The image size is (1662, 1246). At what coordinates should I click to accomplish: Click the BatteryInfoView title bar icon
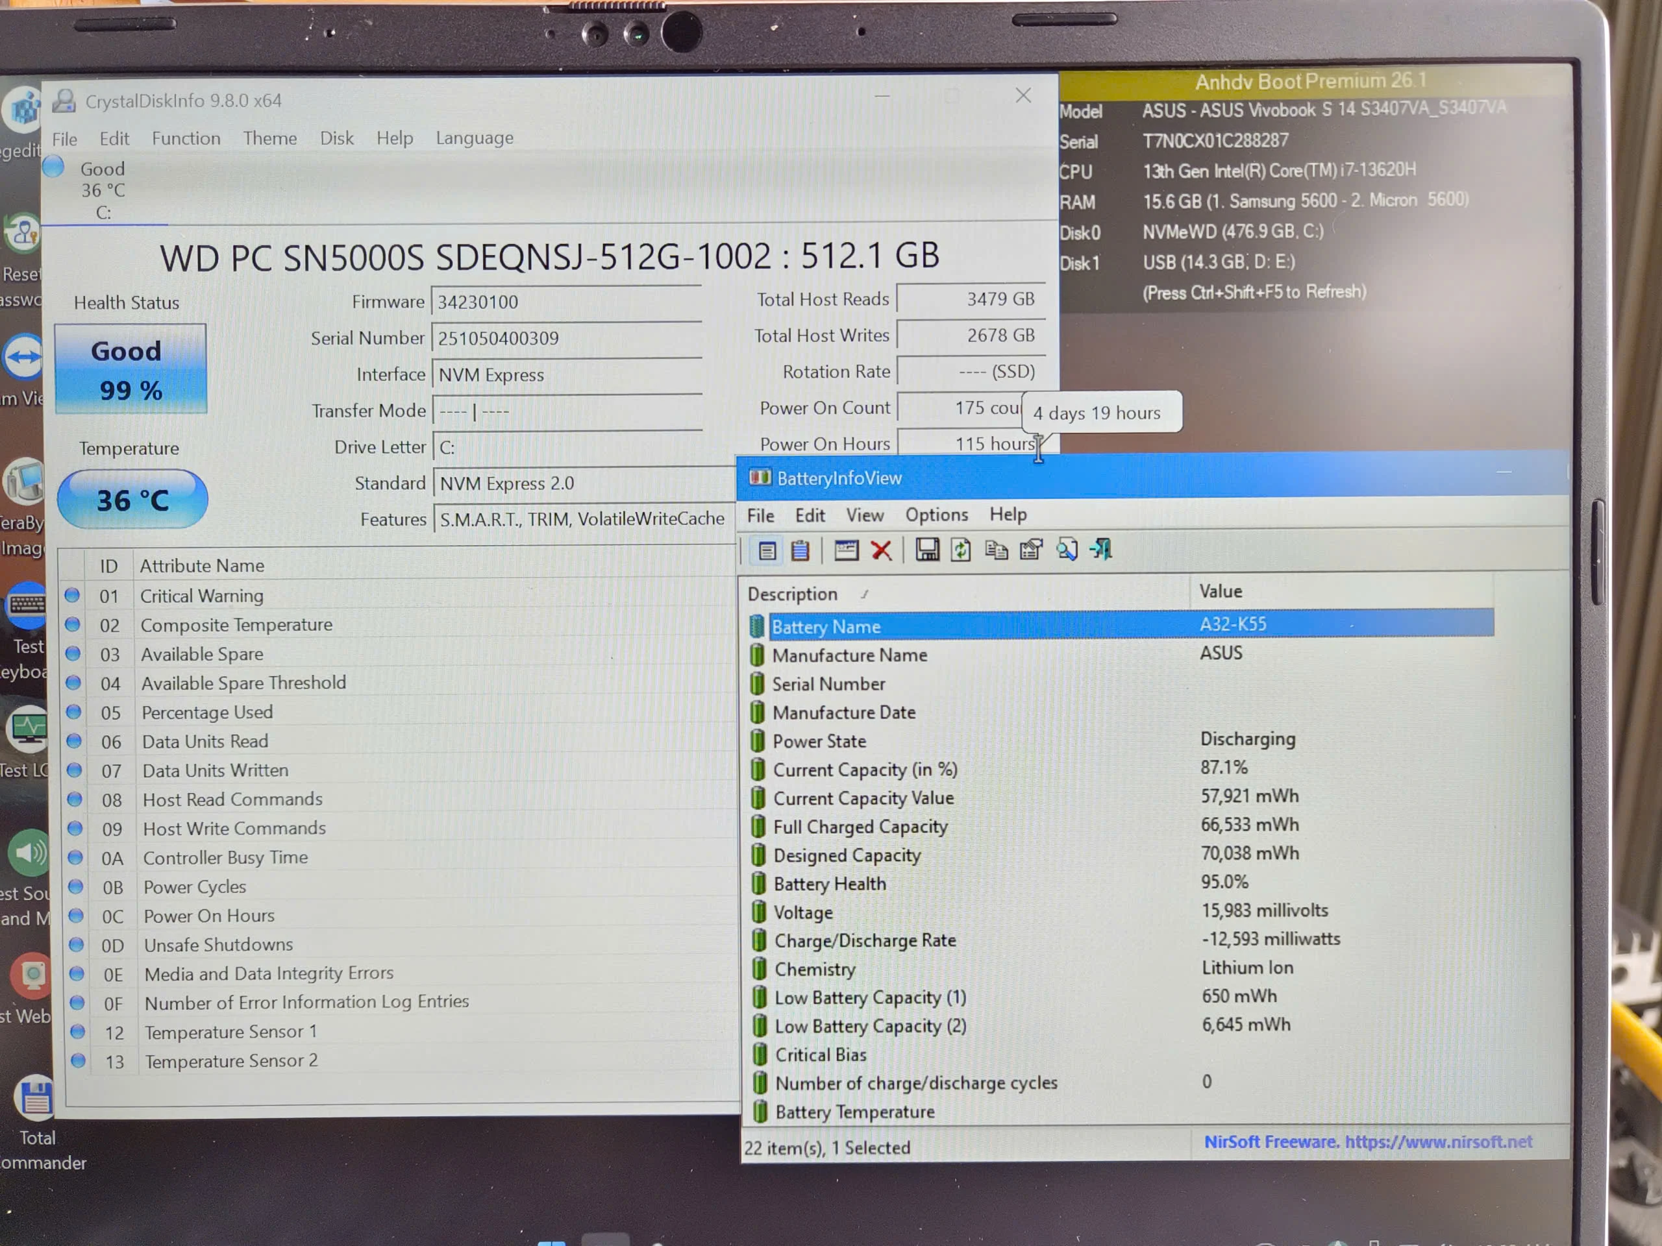(760, 478)
